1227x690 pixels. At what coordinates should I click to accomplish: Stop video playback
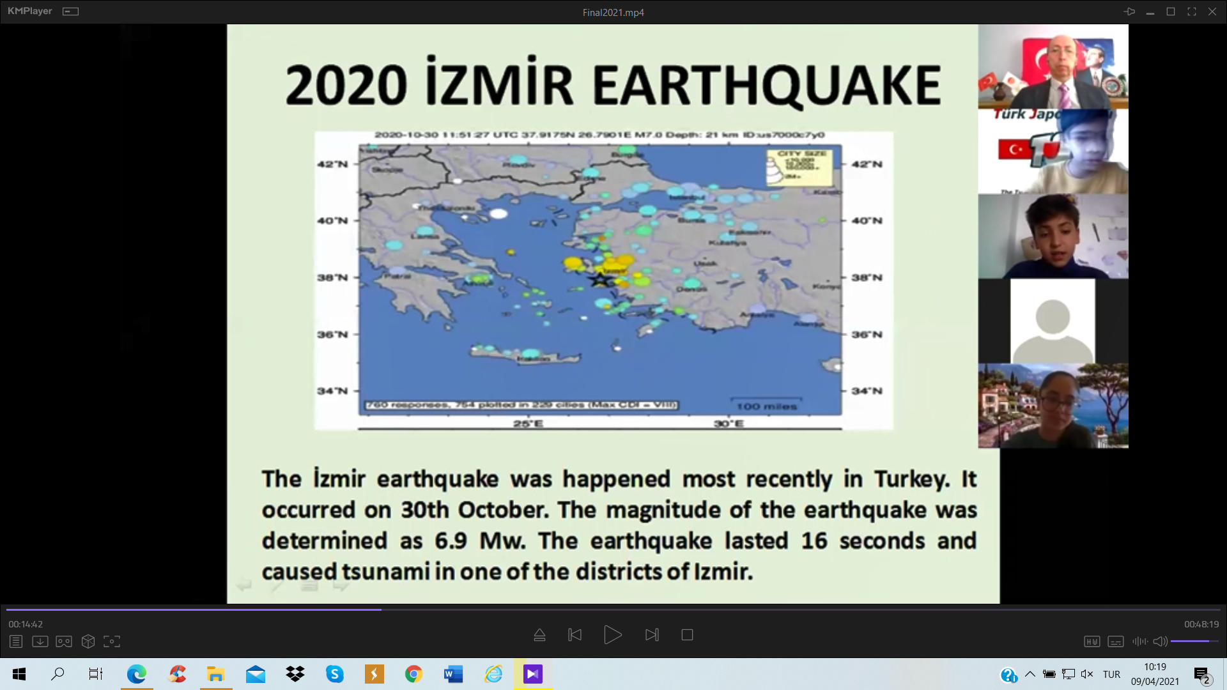(x=687, y=635)
